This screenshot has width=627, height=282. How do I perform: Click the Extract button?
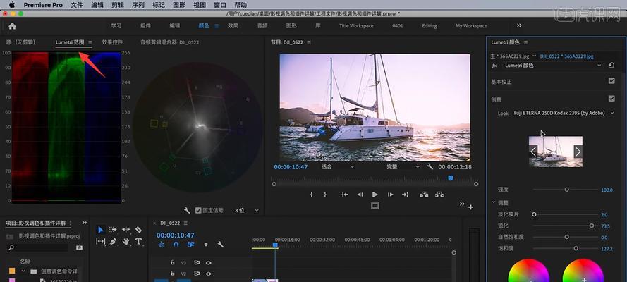439,195
